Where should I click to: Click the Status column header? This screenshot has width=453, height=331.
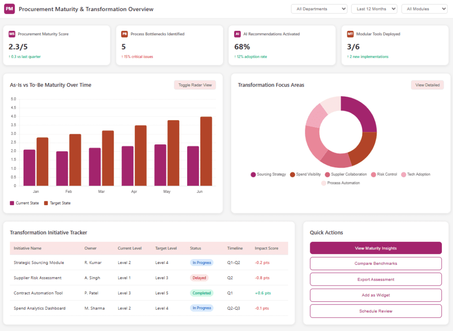point(195,248)
